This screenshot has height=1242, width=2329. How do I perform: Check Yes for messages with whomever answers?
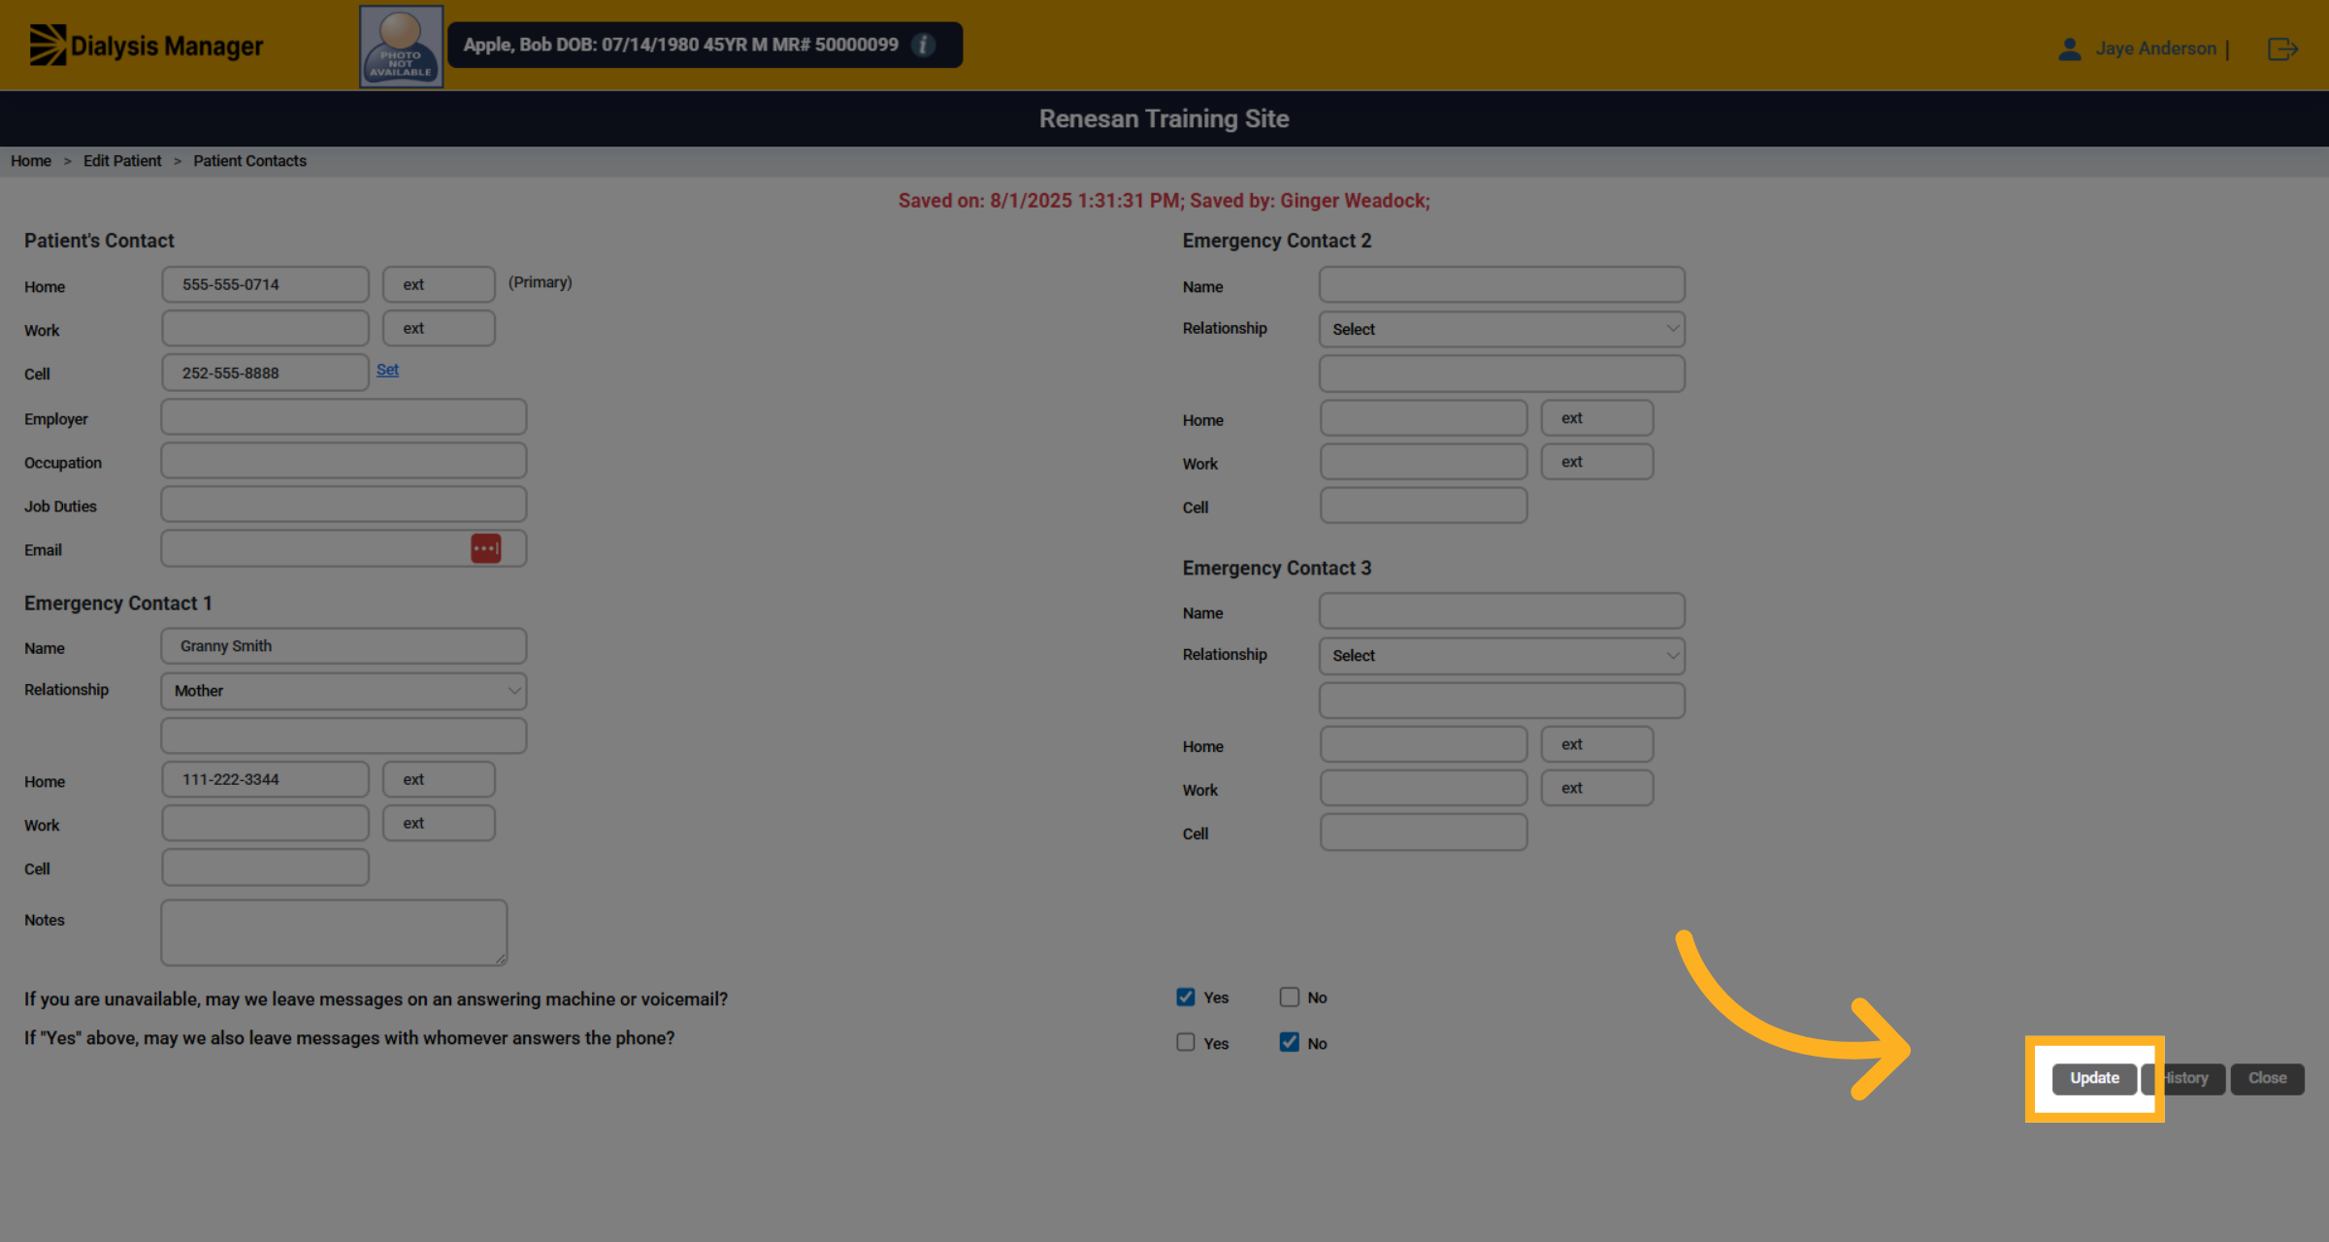click(x=1186, y=1042)
